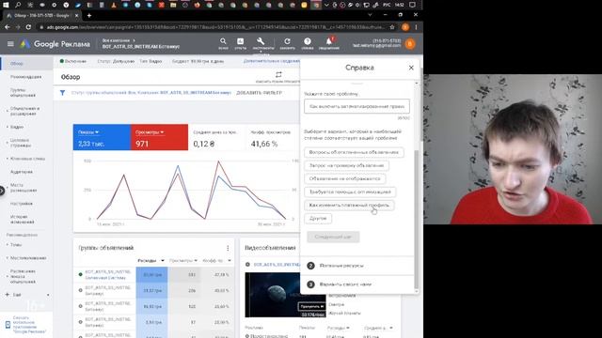Click ДОБАВИТЬ ФИЛЬТР link
Image resolution: width=602 pixels, height=338 pixels.
pos(260,93)
